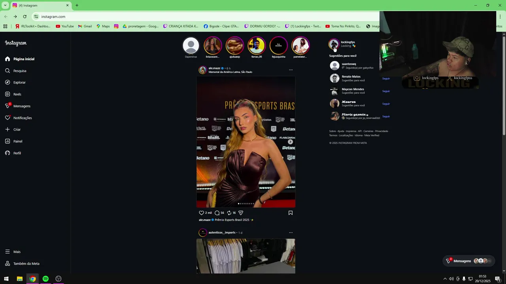This screenshot has width=506, height=284.
Task: Open Perfil in sidebar
Action: 13,153
